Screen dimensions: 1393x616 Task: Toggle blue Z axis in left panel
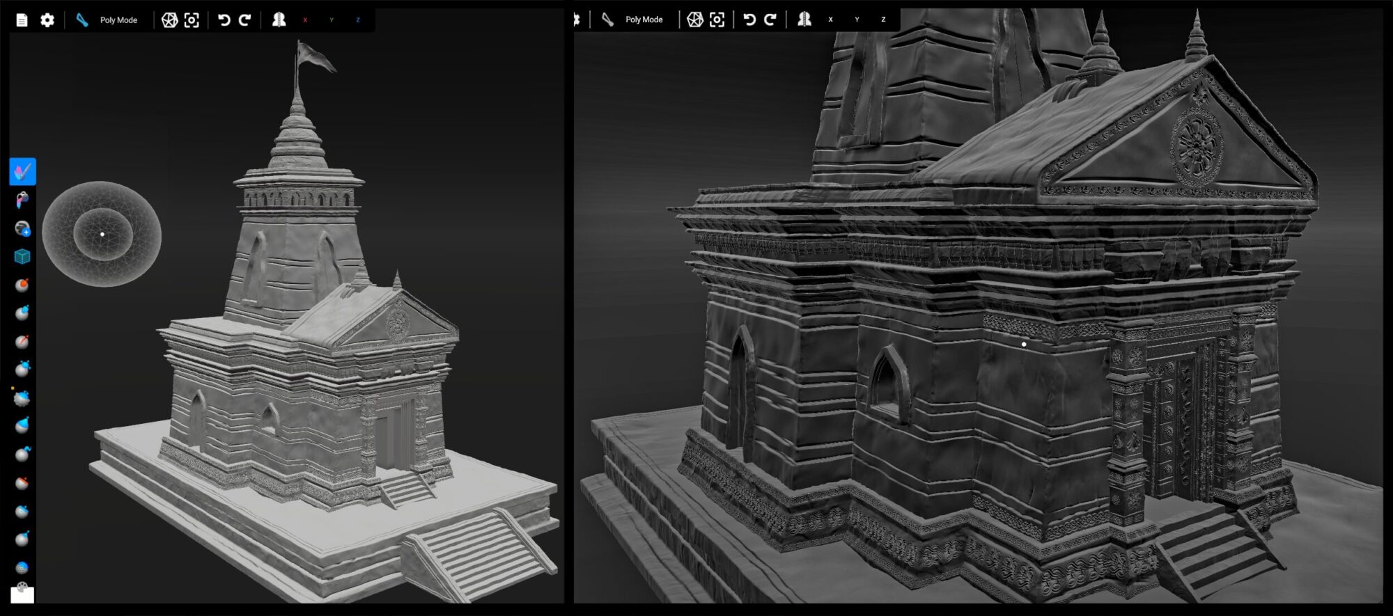coord(358,20)
